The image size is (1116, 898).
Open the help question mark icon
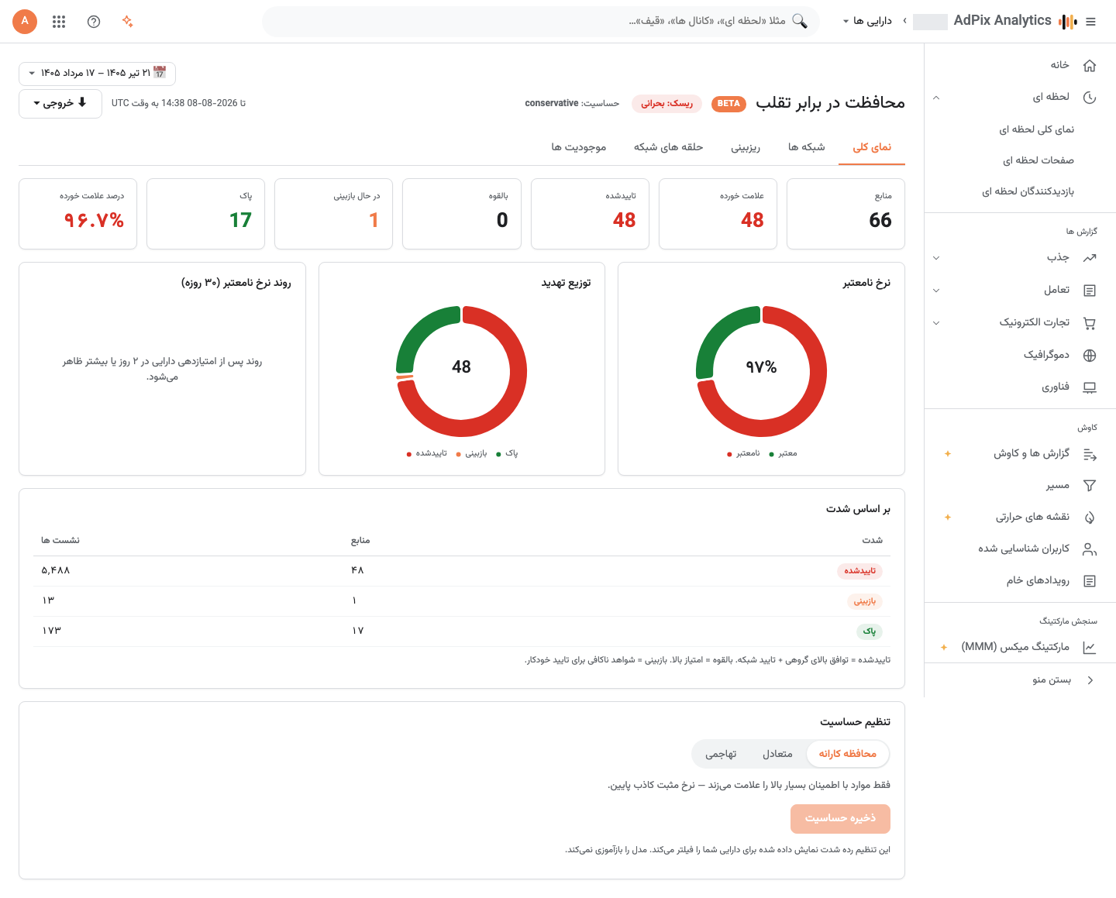(x=94, y=22)
